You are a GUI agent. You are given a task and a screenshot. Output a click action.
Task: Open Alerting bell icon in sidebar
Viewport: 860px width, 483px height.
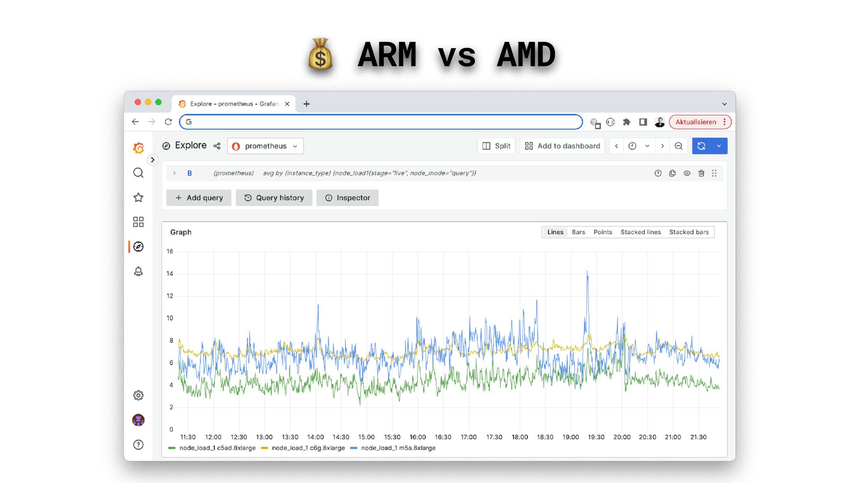[x=138, y=271]
